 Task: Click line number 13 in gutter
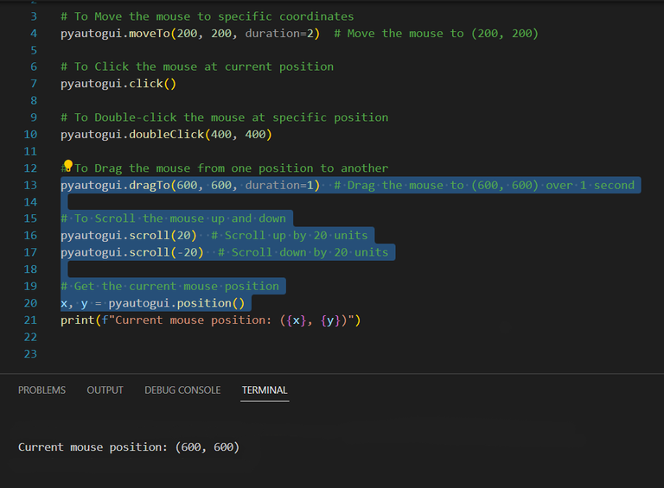[30, 185]
